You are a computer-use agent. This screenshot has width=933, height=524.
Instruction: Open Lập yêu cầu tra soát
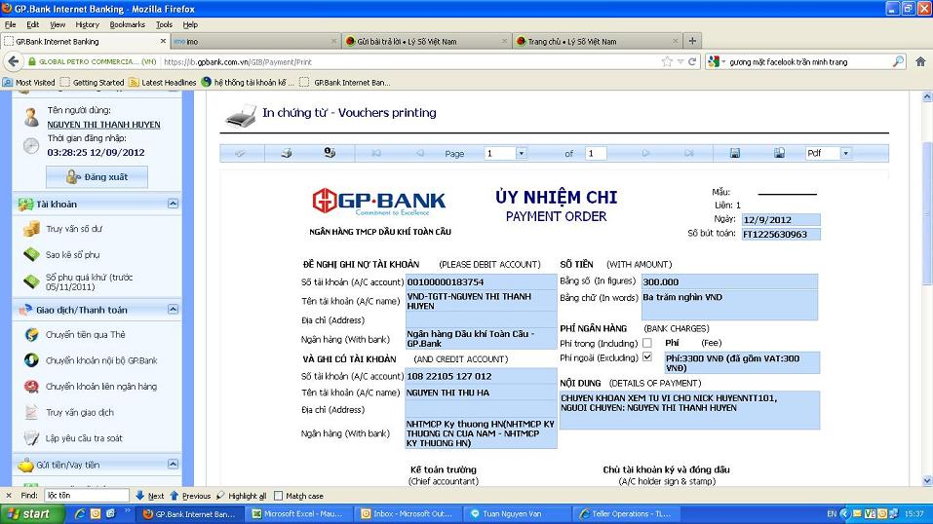tap(84, 438)
